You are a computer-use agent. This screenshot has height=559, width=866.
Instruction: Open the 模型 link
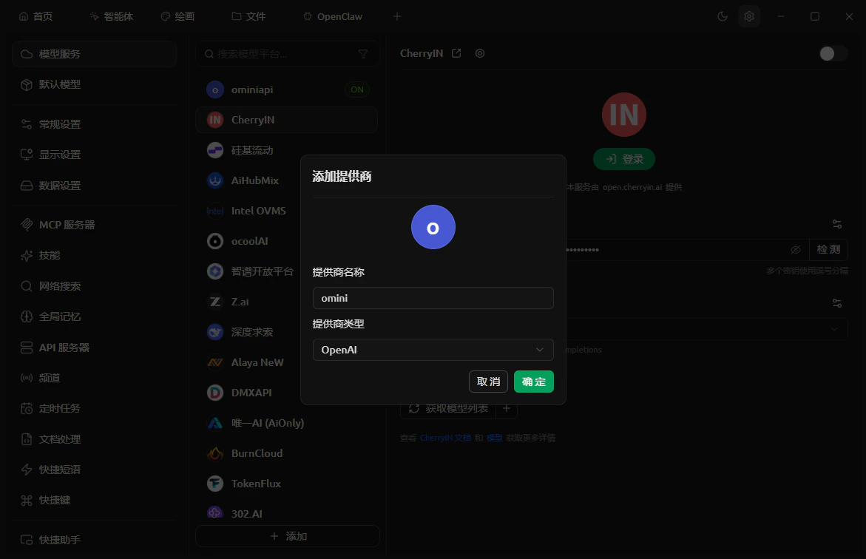click(x=495, y=438)
